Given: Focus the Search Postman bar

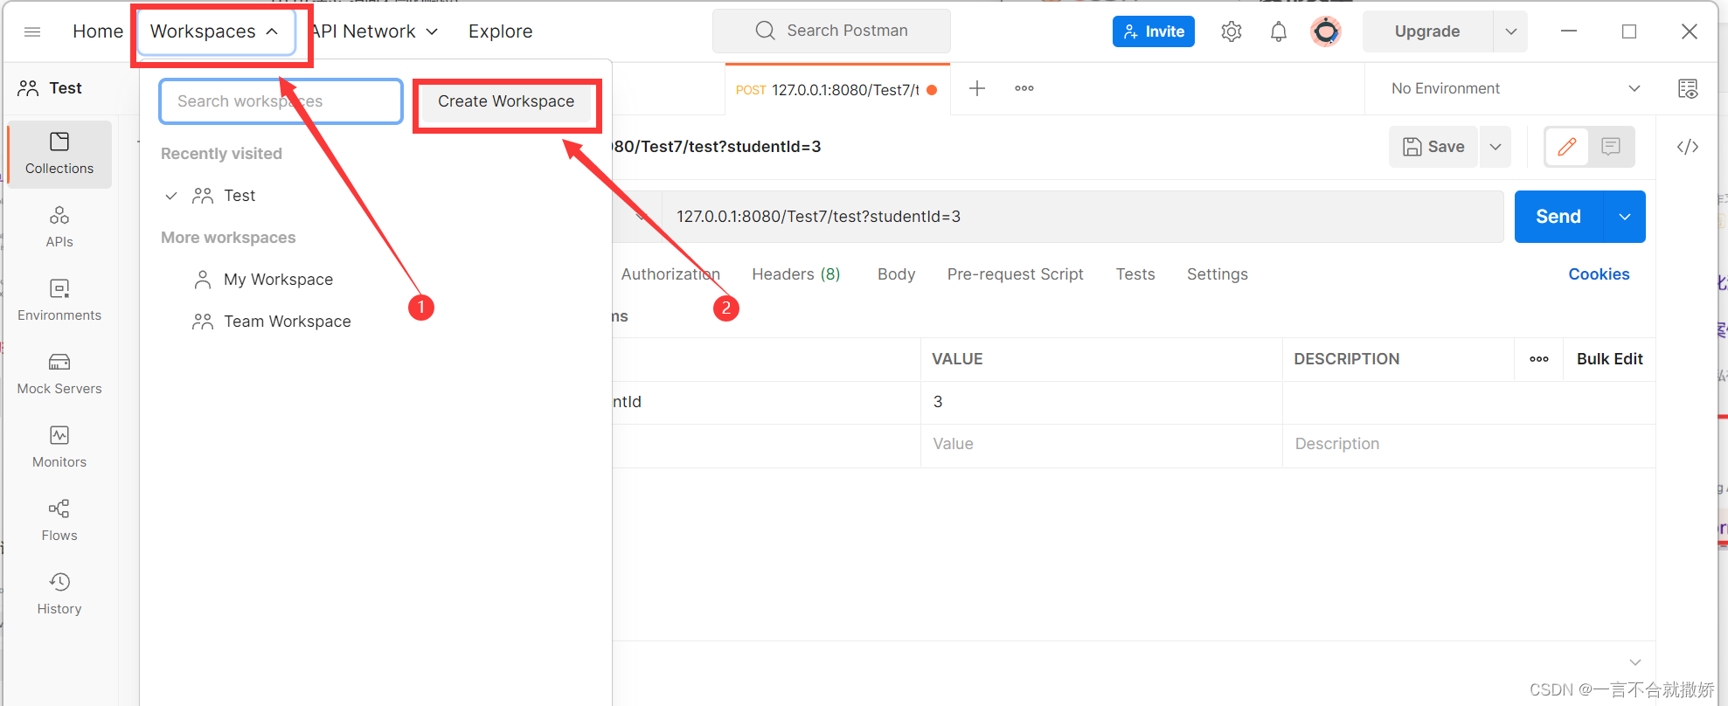Looking at the screenshot, I should (831, 31).
